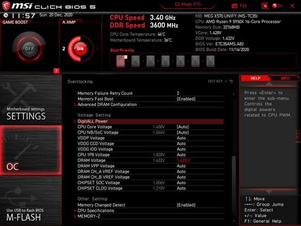Select the sixth boot priority device icon

pos(195,61)
